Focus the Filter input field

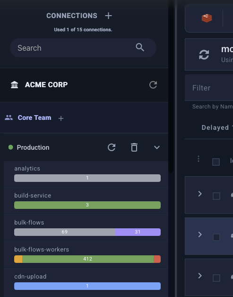[x=209, y=88]
